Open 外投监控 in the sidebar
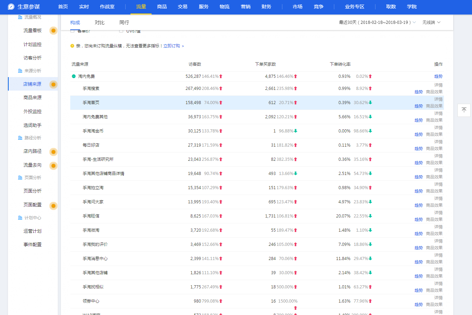The width and height of the screenshot is (472, 315). (x=33, y=111)
